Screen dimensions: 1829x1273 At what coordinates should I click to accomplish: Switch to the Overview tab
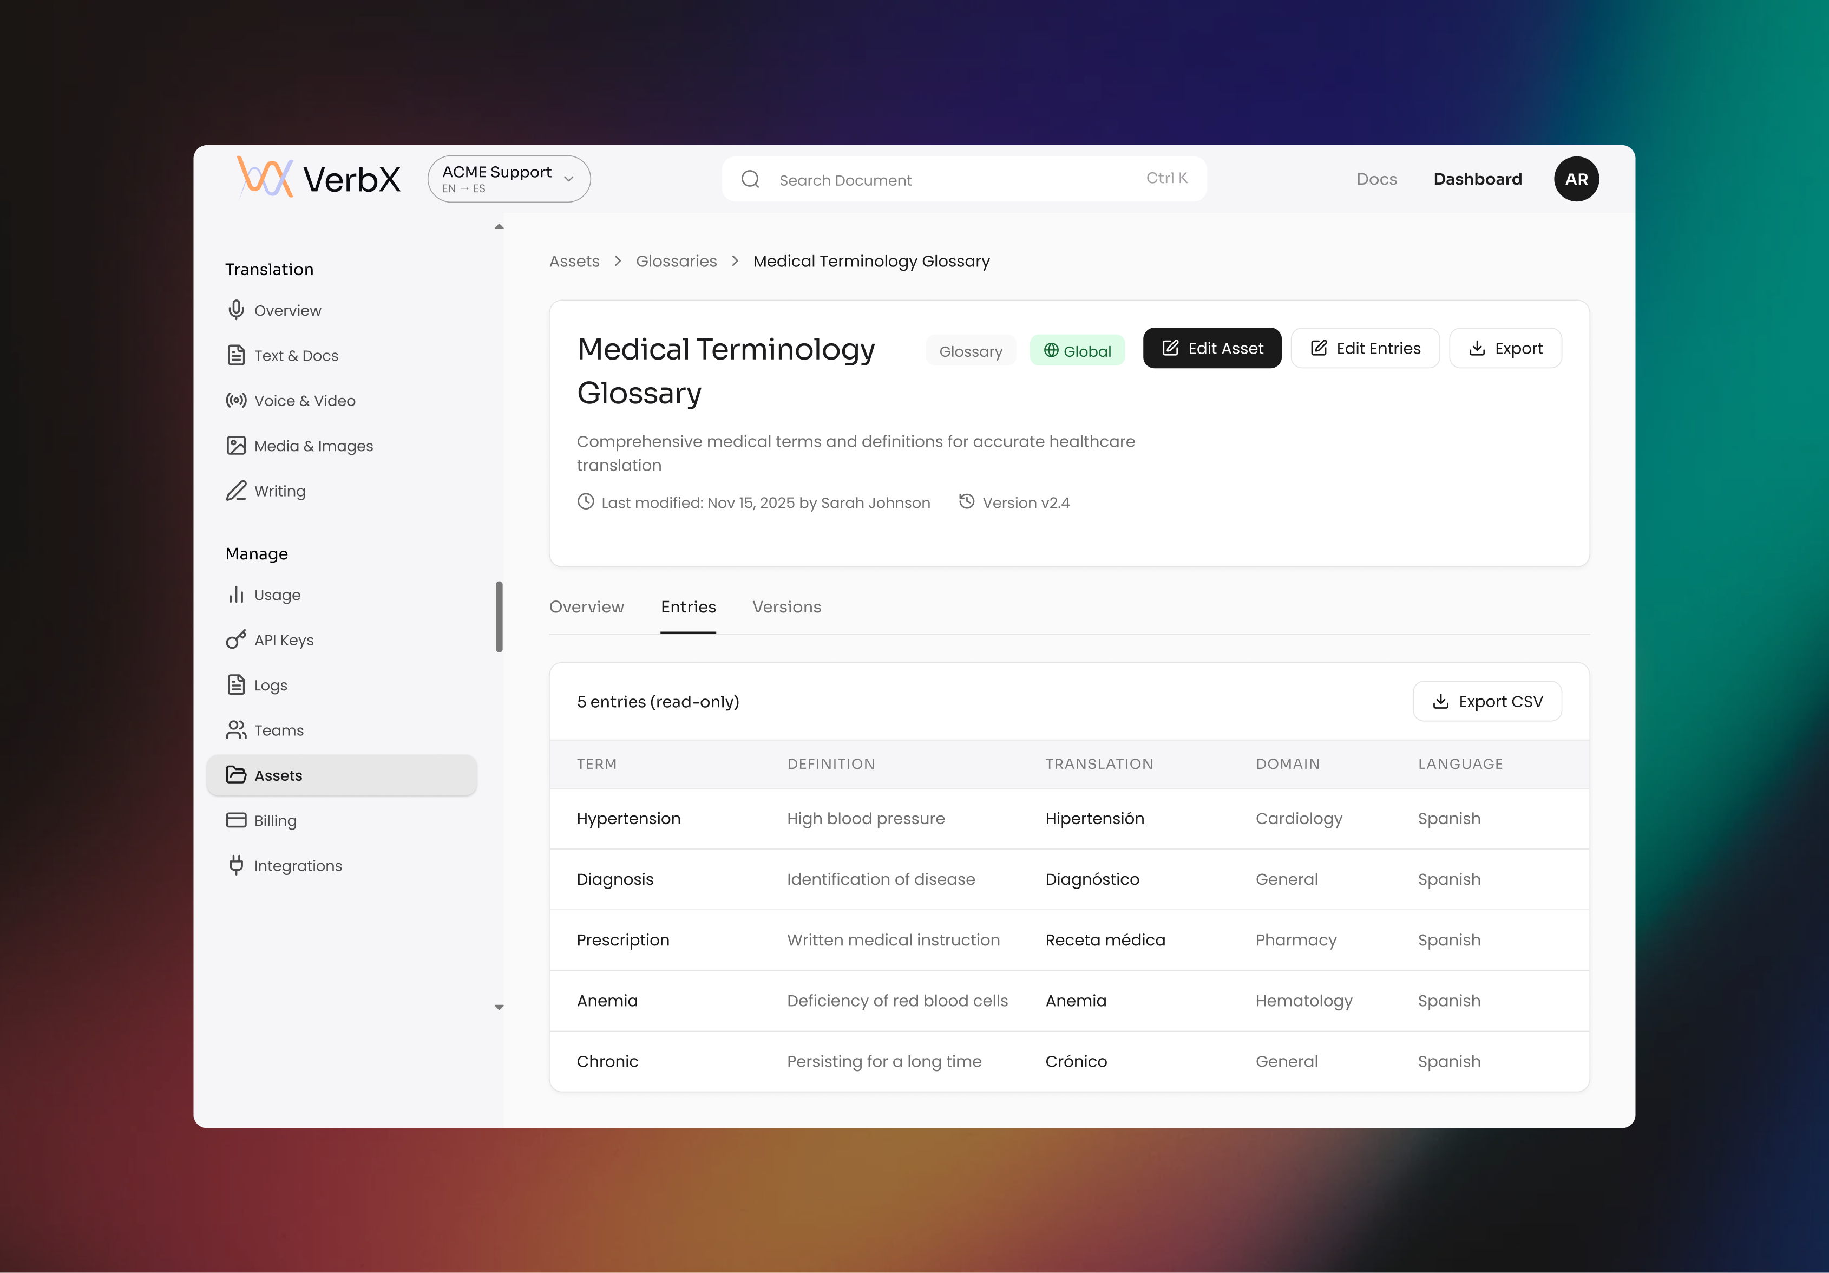coord(586,606)
